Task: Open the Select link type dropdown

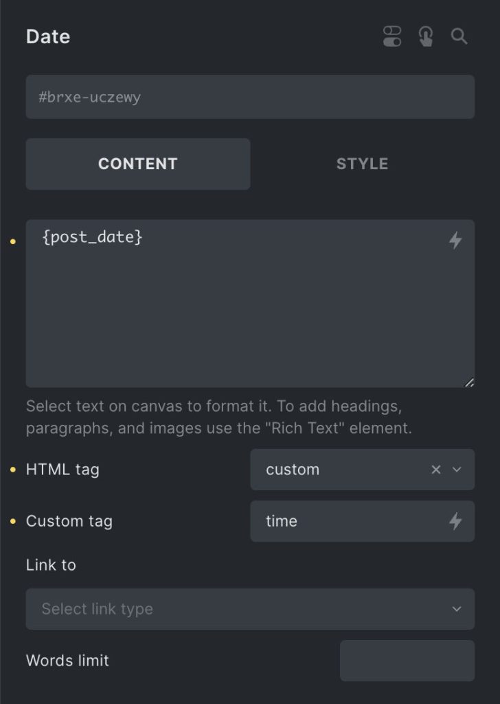Action: click(x=250, y=609)
